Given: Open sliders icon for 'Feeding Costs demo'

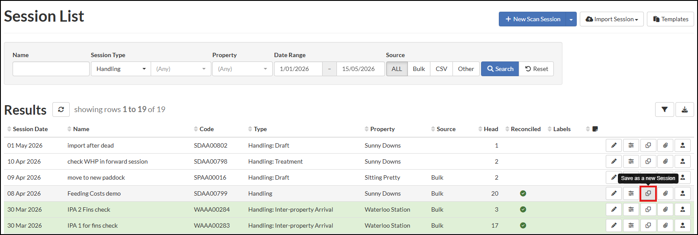Looking at the screenshot, I should tap(631, 193).
